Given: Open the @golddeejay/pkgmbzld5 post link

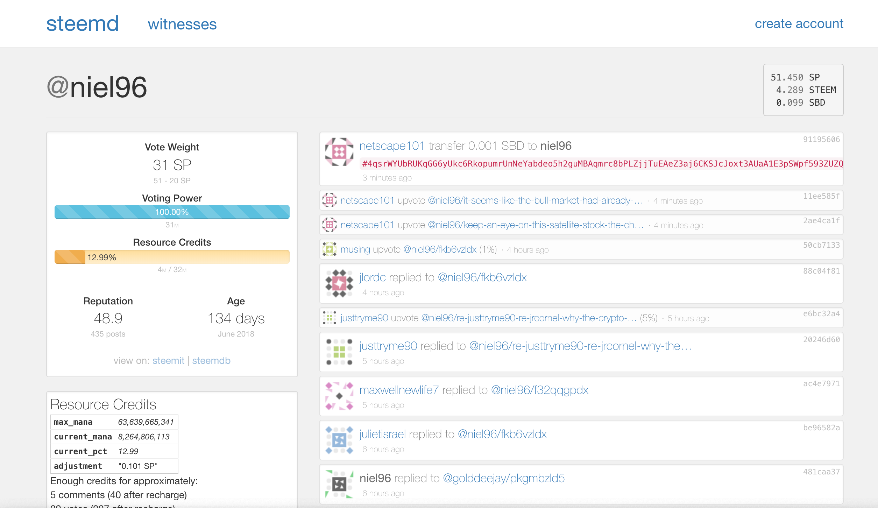Looking at the screenshot, I should click(504, 478).
